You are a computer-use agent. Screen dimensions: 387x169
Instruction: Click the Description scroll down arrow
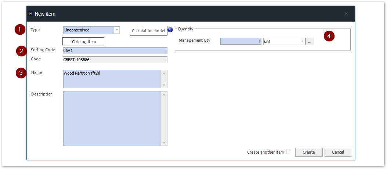coord(164,142)
